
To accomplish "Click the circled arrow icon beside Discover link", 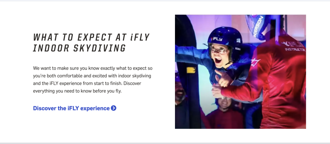I will [x=113, y=108].
